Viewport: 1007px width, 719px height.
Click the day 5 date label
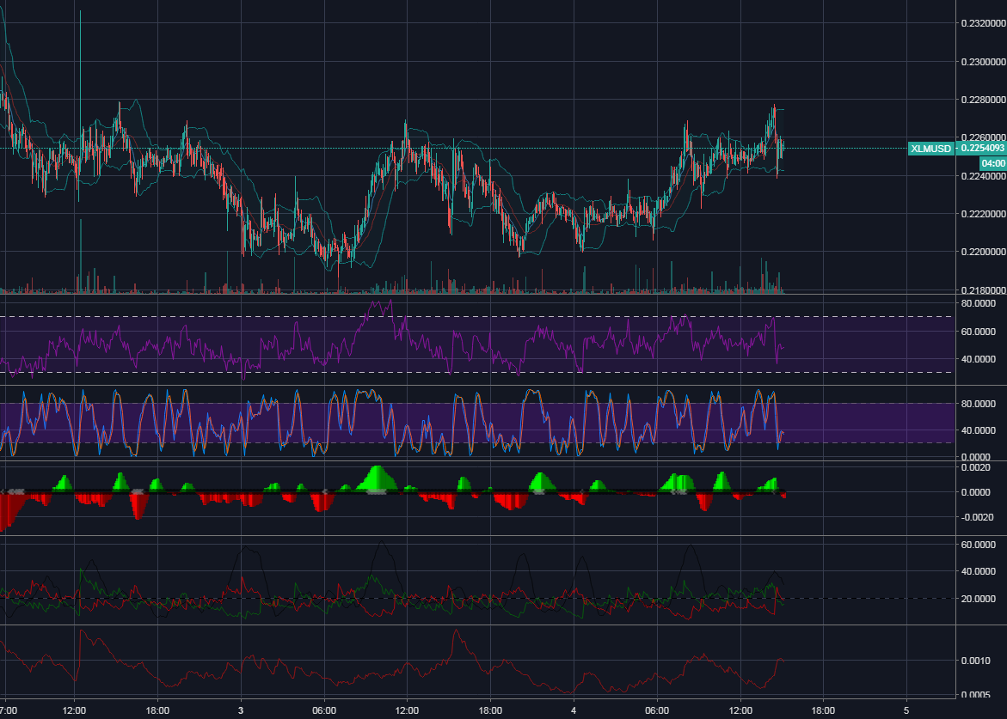pyautogui.click(x=906, y=710)
